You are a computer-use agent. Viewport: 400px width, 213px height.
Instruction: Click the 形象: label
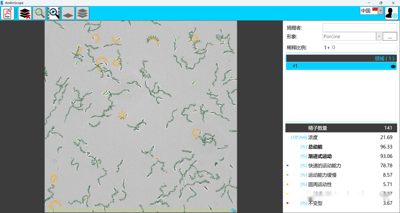point(292,36)
